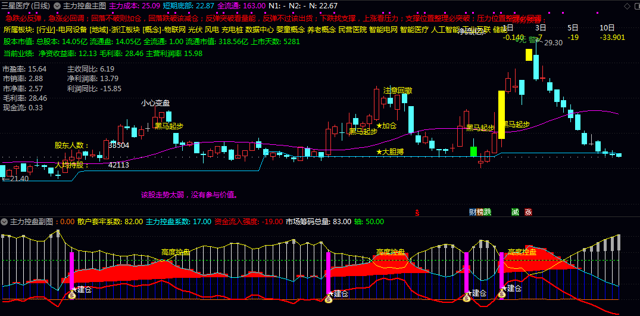640x316 pixels.
Task: Click the 利润同比: -15.85 value
Action: coord(94,88)
